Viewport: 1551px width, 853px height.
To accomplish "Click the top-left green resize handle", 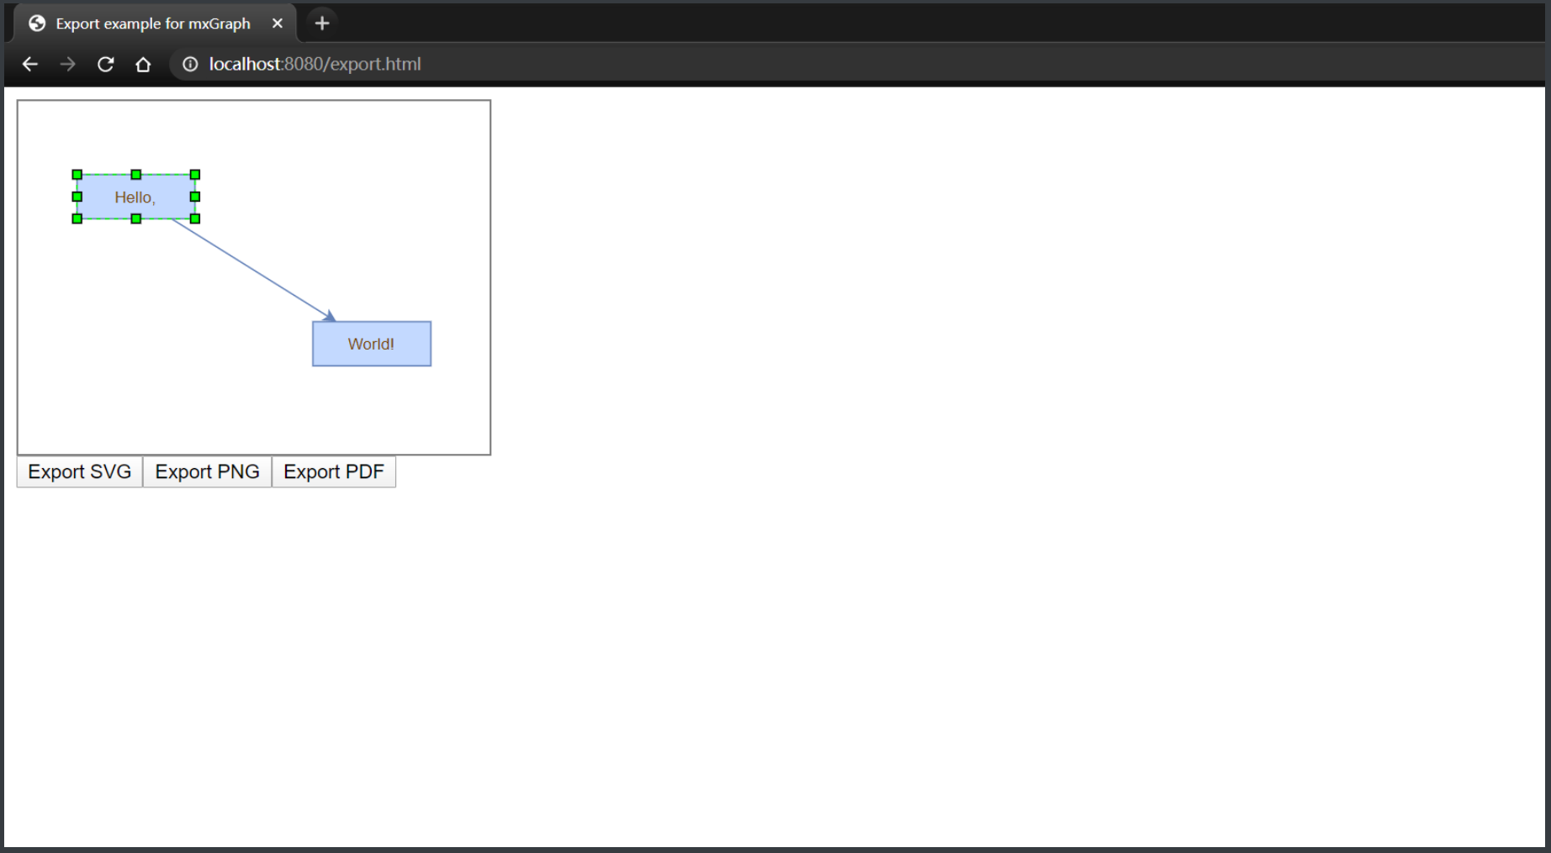I will pyautogui.click(x=77, y=174).
